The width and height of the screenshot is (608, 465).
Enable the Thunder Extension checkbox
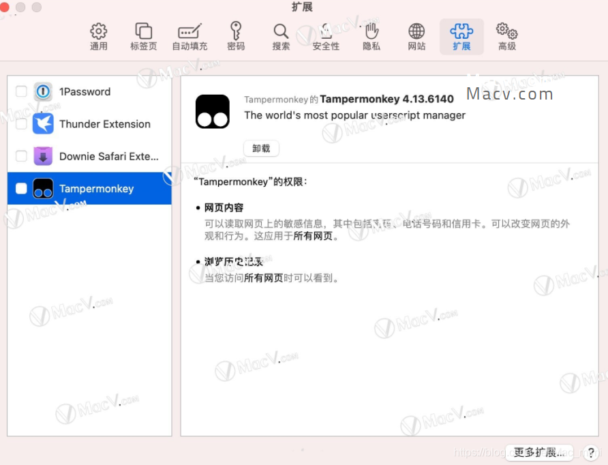pos(21,123)
